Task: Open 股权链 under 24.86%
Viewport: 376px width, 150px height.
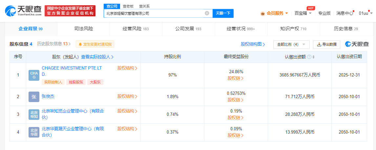Action: click(x=236, y=78)
